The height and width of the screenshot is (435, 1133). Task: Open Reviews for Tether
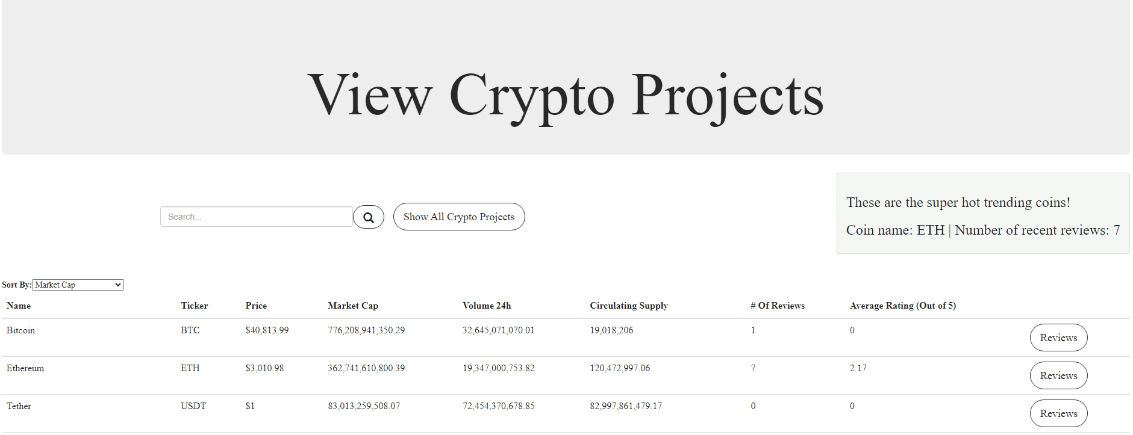1058,413
